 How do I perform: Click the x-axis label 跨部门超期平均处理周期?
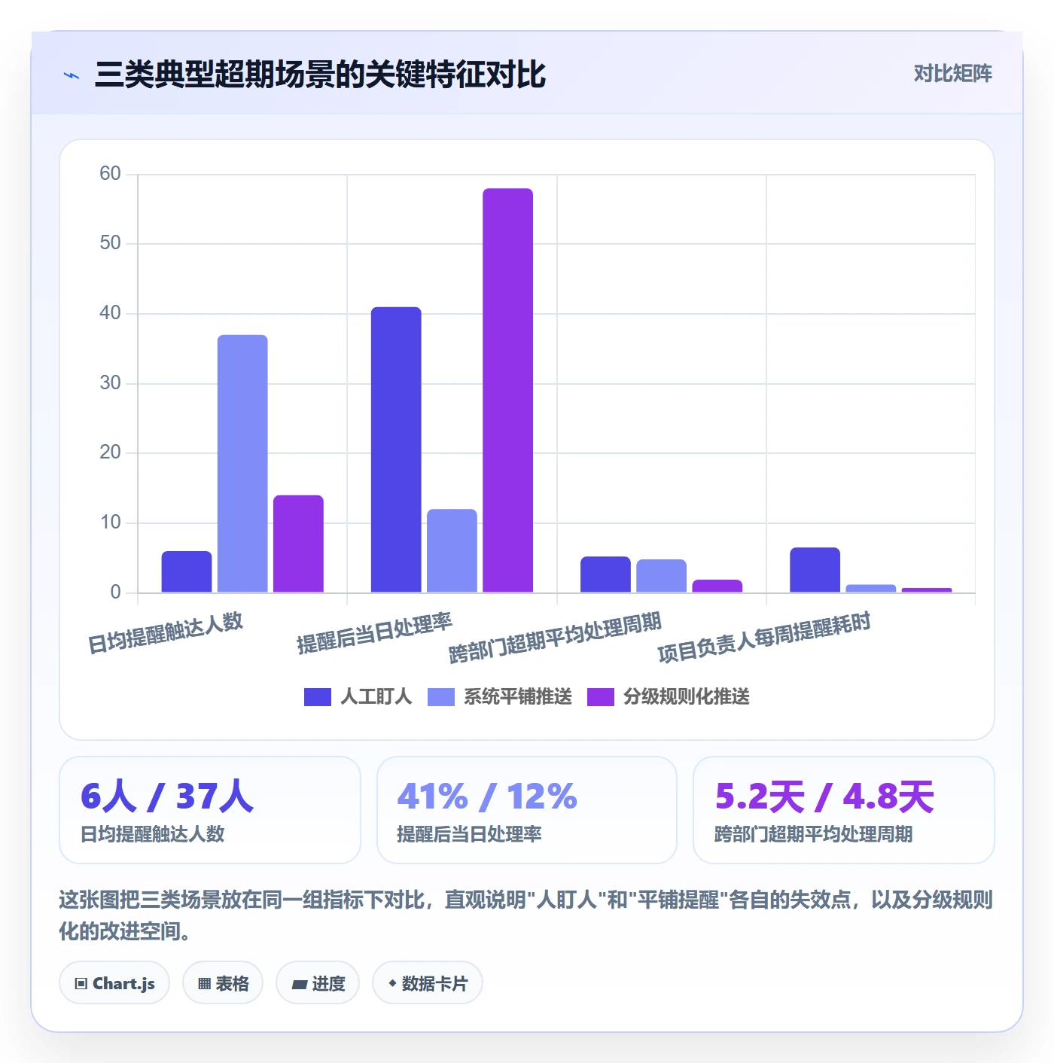[x=555, y=638]
